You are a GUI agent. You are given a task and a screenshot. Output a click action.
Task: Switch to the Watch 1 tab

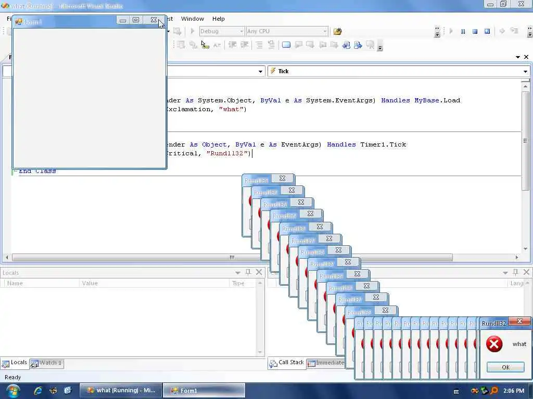click(x=46, y=363)
